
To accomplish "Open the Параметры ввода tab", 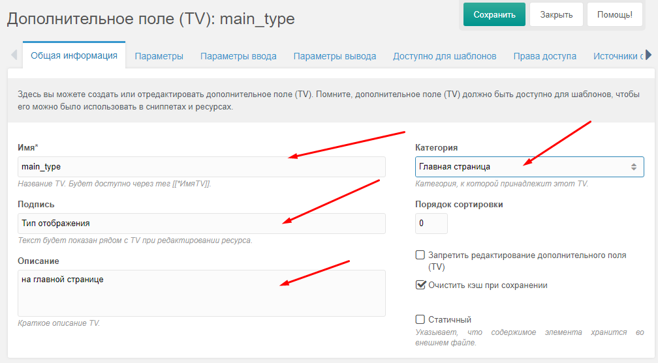I will tap(238, 56).
